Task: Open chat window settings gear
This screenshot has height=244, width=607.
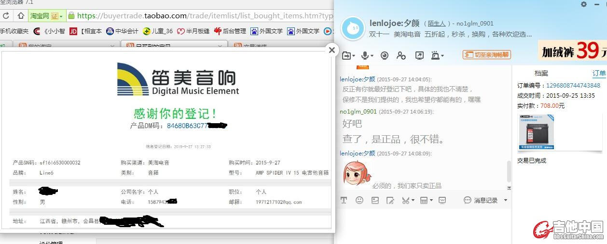Action: (584, 4)
